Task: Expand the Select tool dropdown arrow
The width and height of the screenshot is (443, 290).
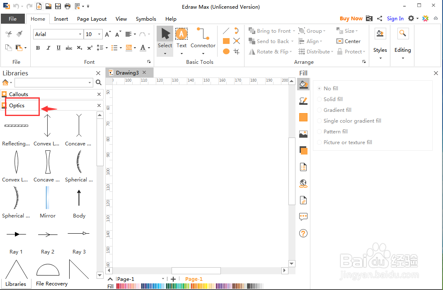Action: tap(165, 53)
